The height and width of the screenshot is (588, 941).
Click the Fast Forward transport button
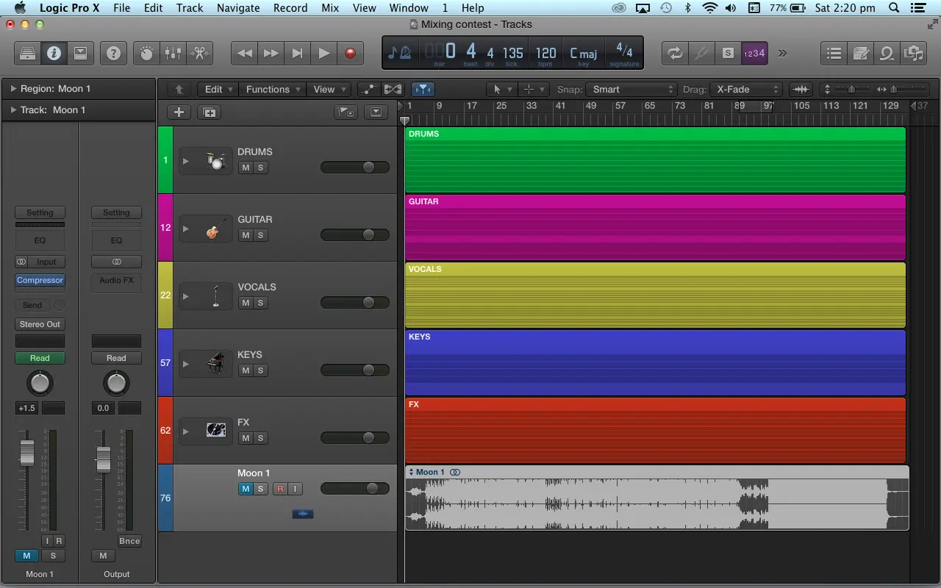click(x=271, y=53)
